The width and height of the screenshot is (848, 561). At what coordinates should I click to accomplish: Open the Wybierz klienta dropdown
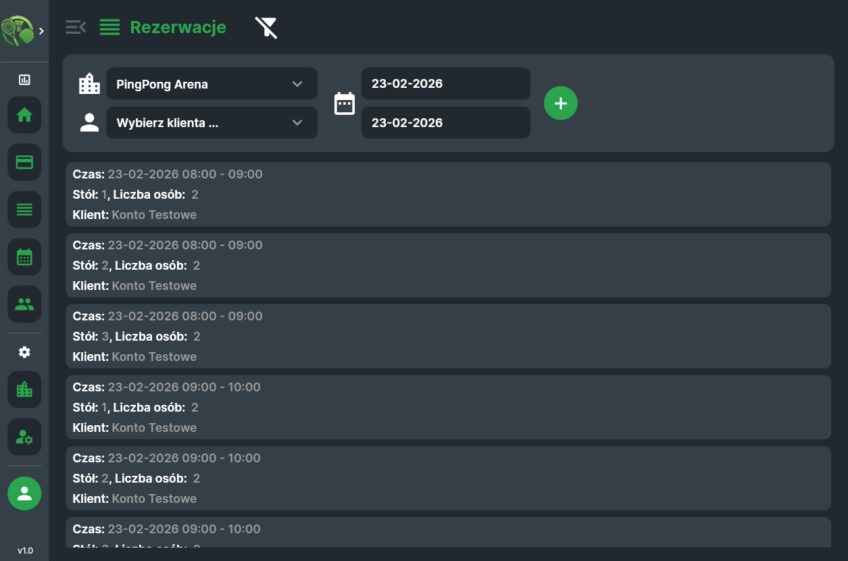pyautogui.click(x=211, y=123)
